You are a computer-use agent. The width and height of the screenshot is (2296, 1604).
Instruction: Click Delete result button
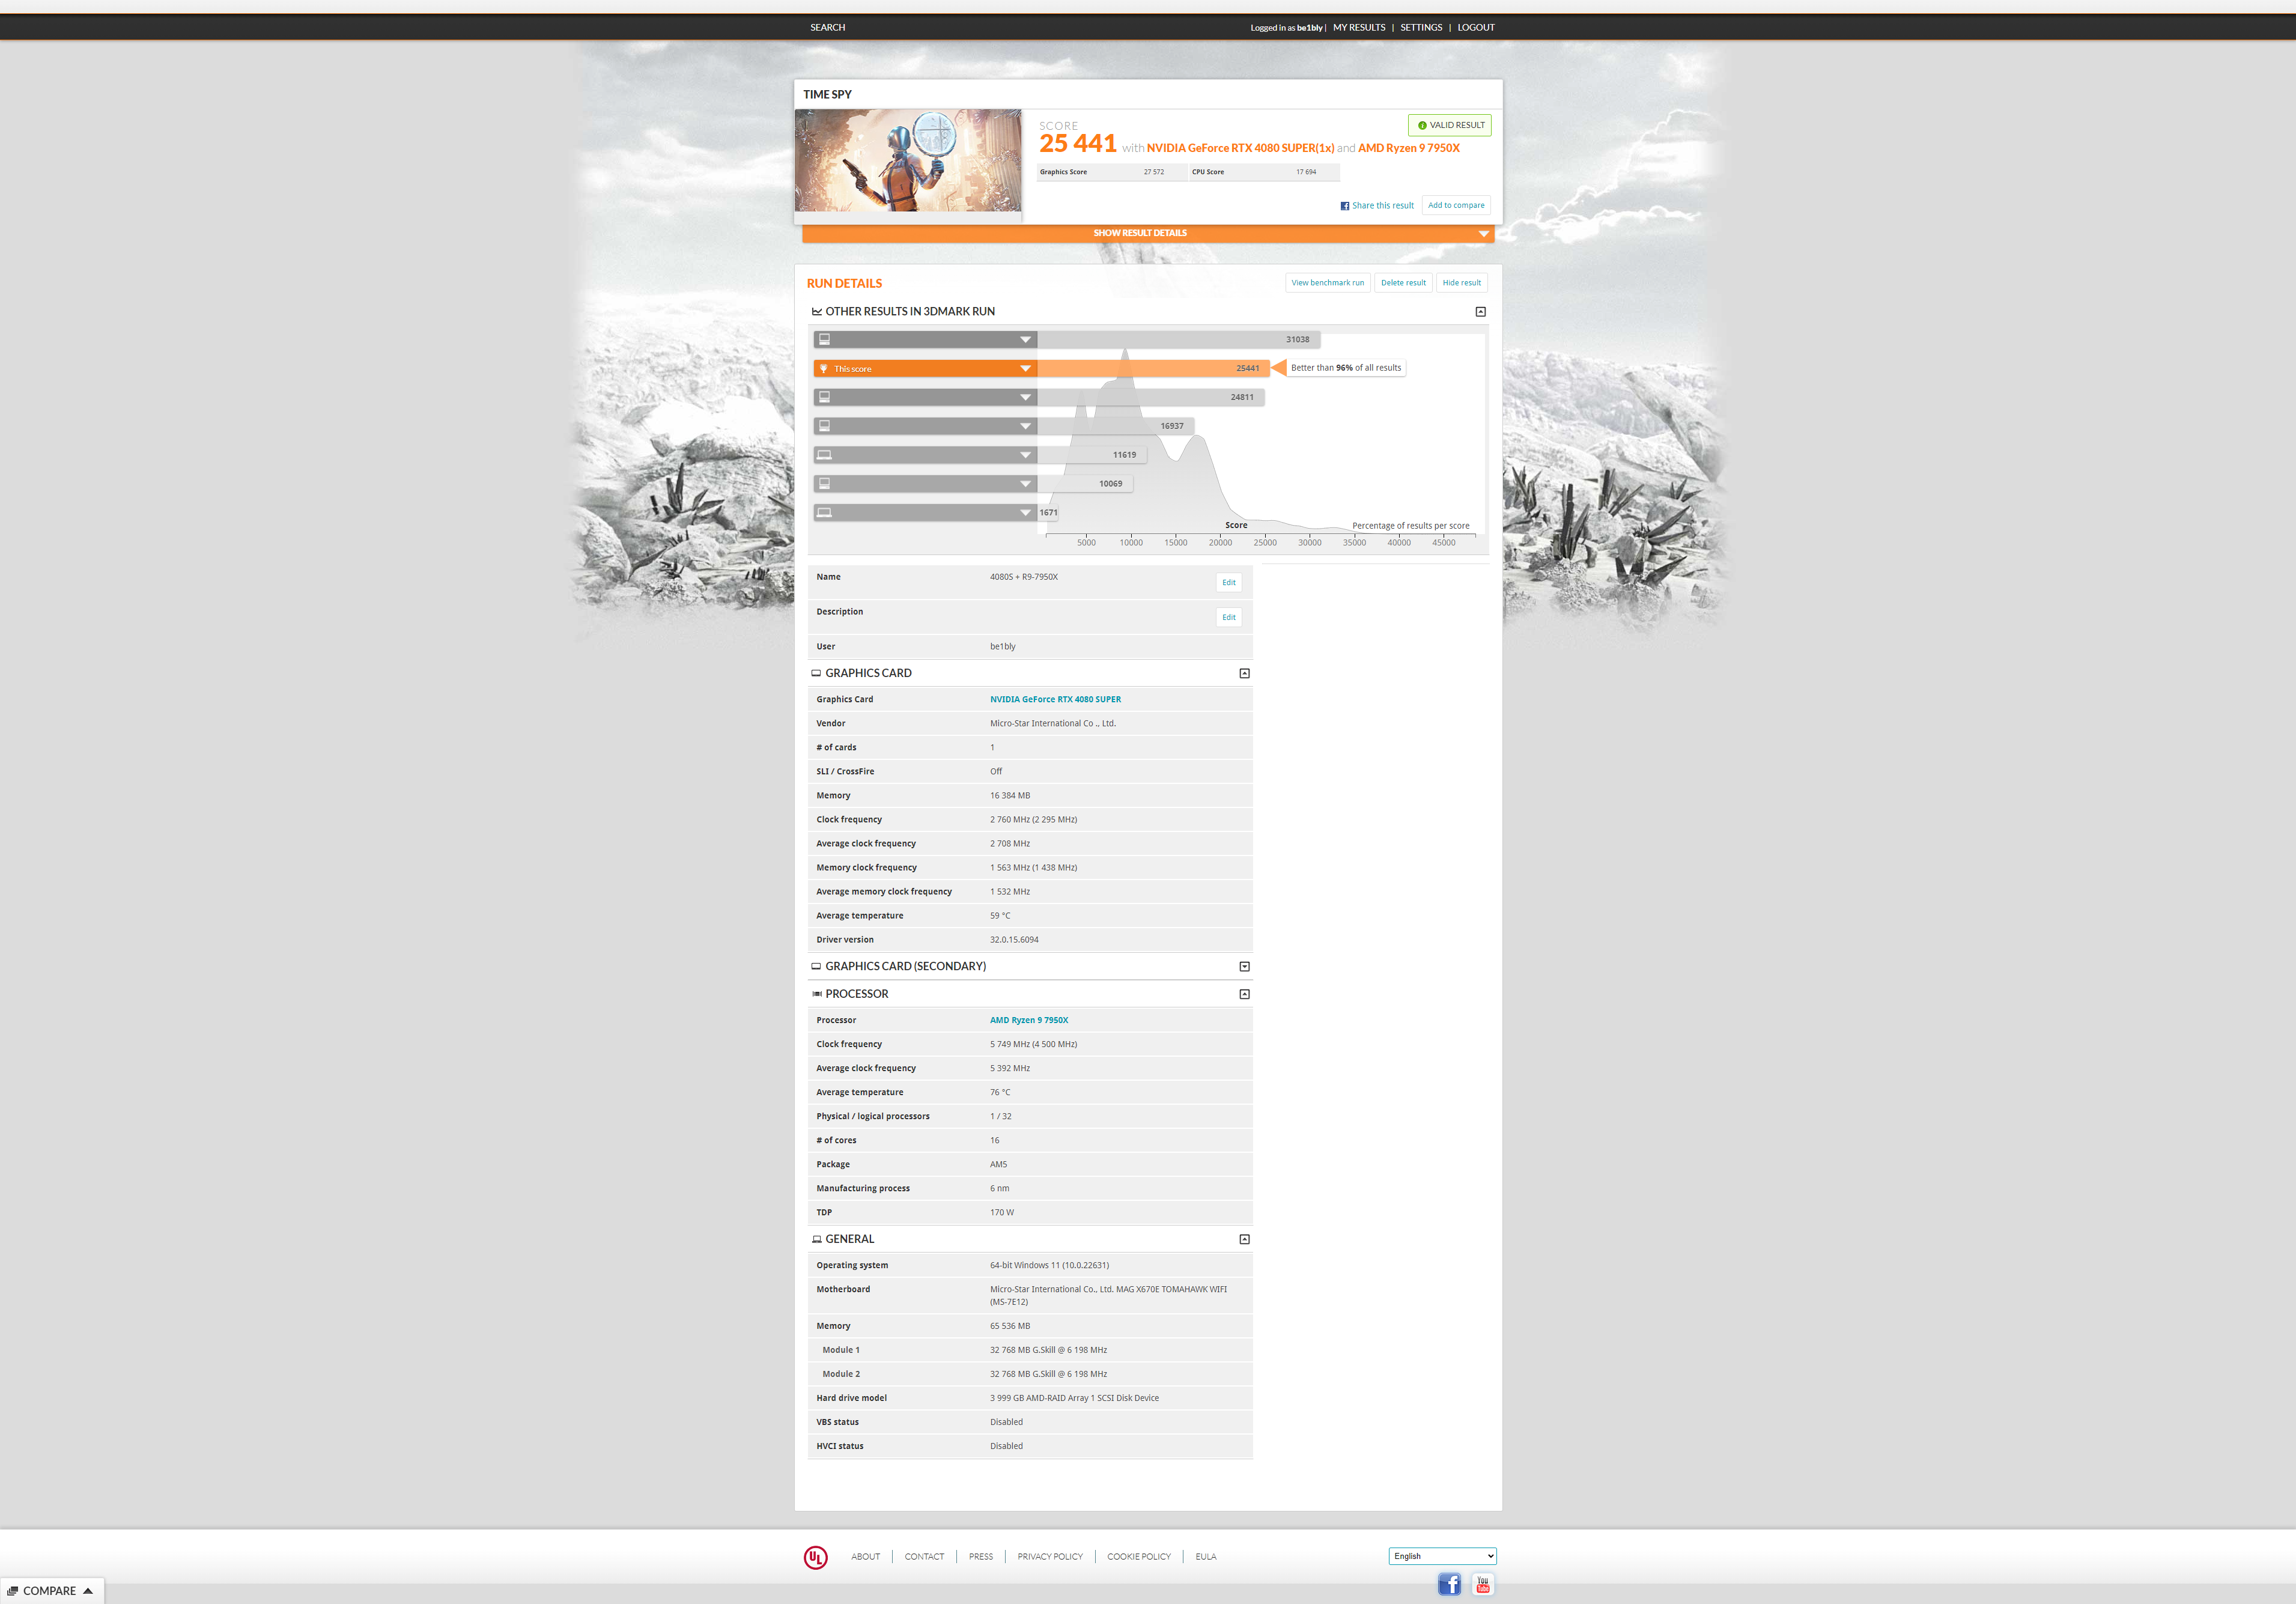coord(1403,283)
